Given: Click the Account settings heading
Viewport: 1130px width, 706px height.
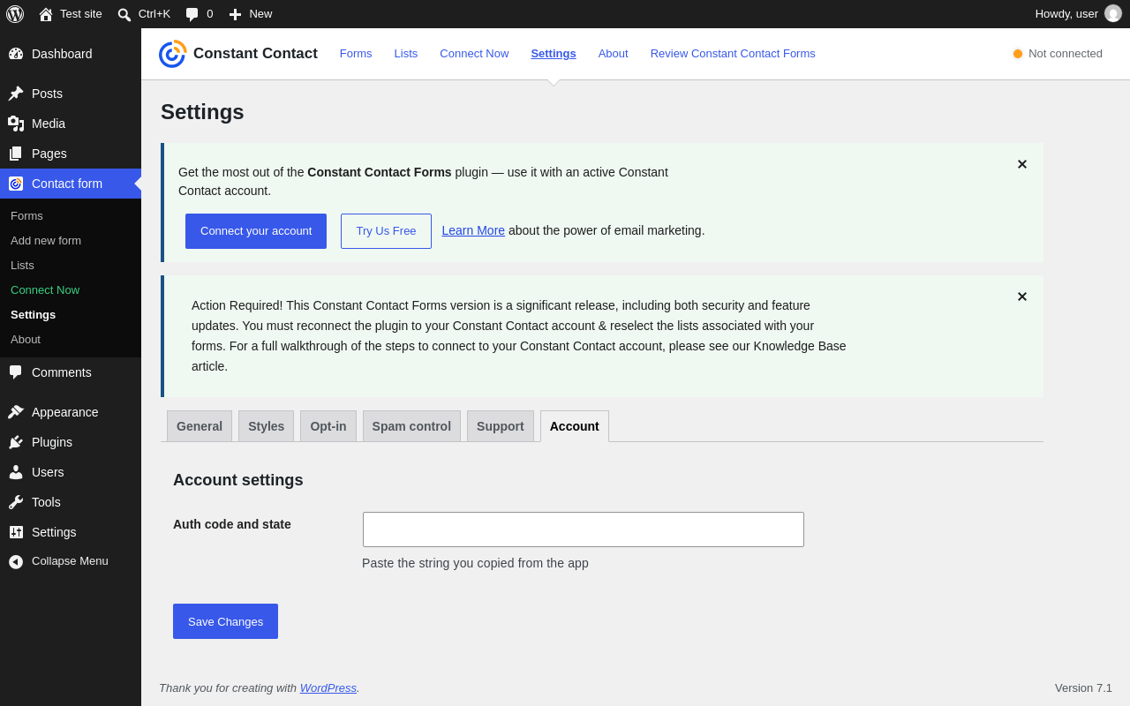Looking at the screenshot, I should click(x=238, y=480).
